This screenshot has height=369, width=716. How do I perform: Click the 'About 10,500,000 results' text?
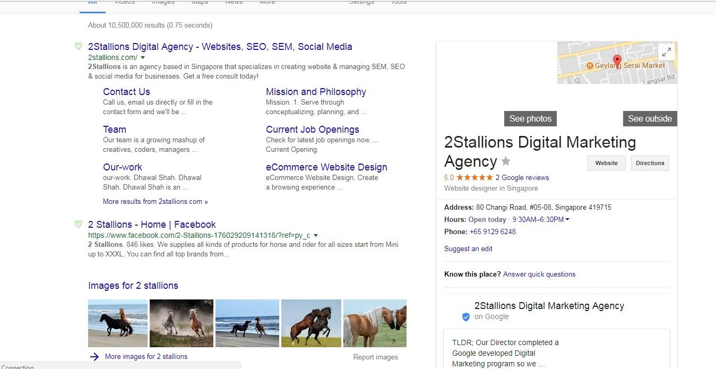[x=150, y=25]
